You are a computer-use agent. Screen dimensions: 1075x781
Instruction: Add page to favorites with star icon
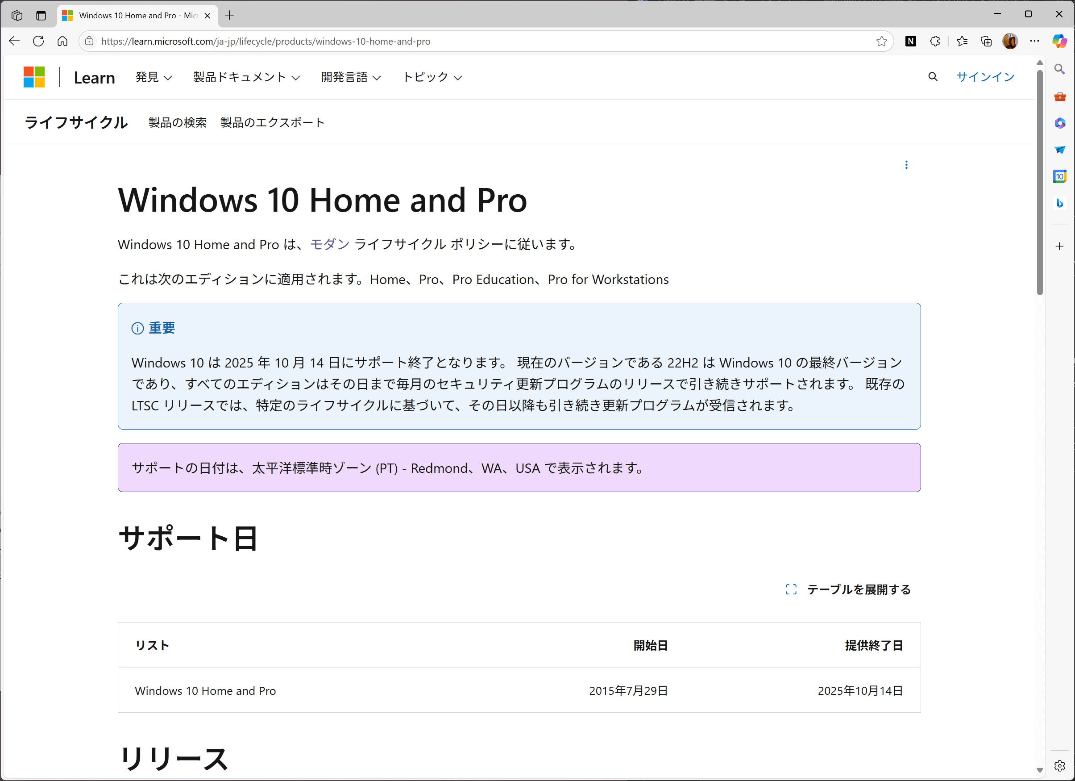click(882, 41)
